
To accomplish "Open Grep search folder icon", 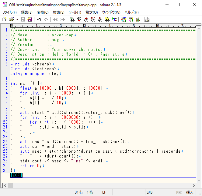I will [107, 19].
